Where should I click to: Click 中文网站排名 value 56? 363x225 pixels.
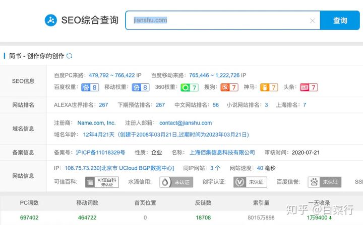(x=216, y=105)
